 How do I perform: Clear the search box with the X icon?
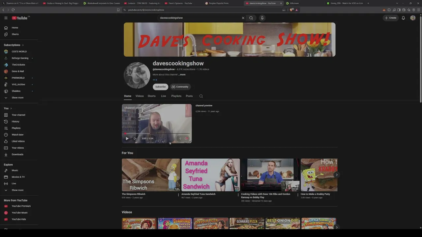pos(243,18)
